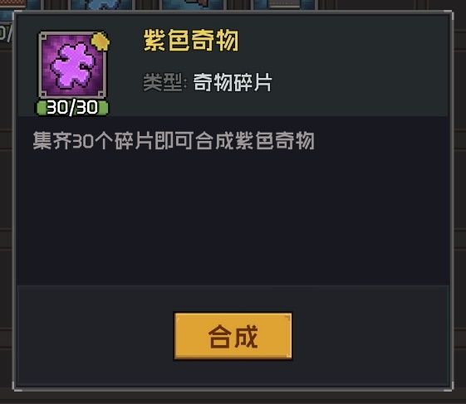The height and width of the screenshot is (404, 466).
Task: Click the 合成 synthesize button
Action: 233,336
